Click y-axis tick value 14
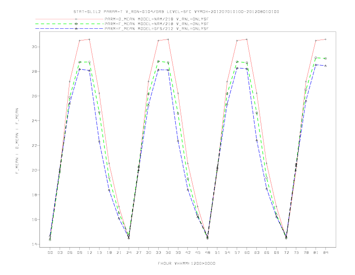This screenshot has height=275, width=355. (x=35, y=244)
